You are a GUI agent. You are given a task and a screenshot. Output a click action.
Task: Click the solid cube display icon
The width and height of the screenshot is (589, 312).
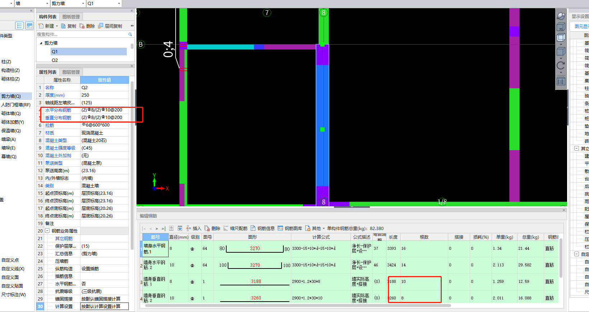click(x=561, y=51)
